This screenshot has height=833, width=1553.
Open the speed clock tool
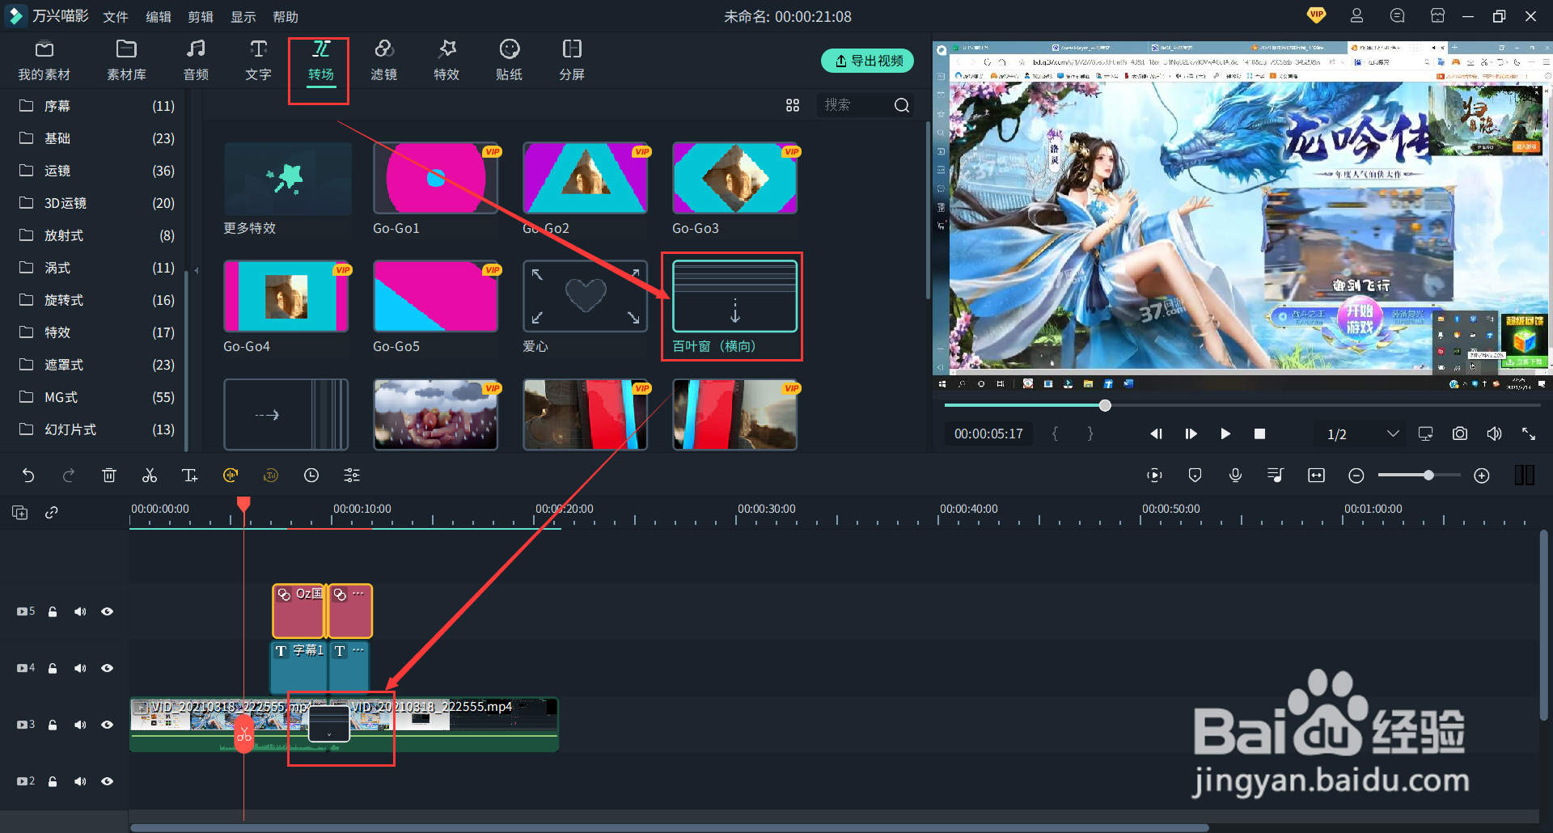pos(311,476)
